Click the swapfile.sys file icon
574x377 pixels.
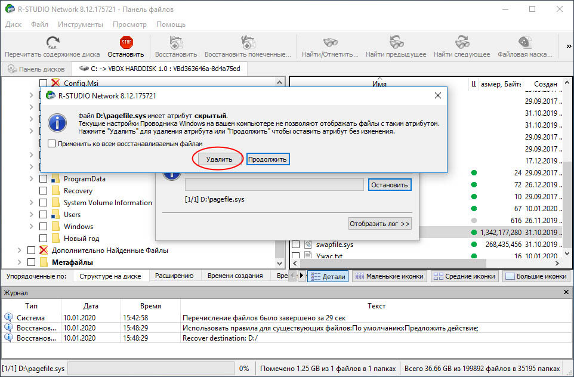click(x=308, y=244)
